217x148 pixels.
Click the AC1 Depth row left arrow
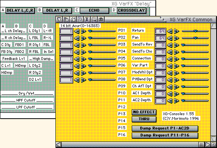(170, 94)
